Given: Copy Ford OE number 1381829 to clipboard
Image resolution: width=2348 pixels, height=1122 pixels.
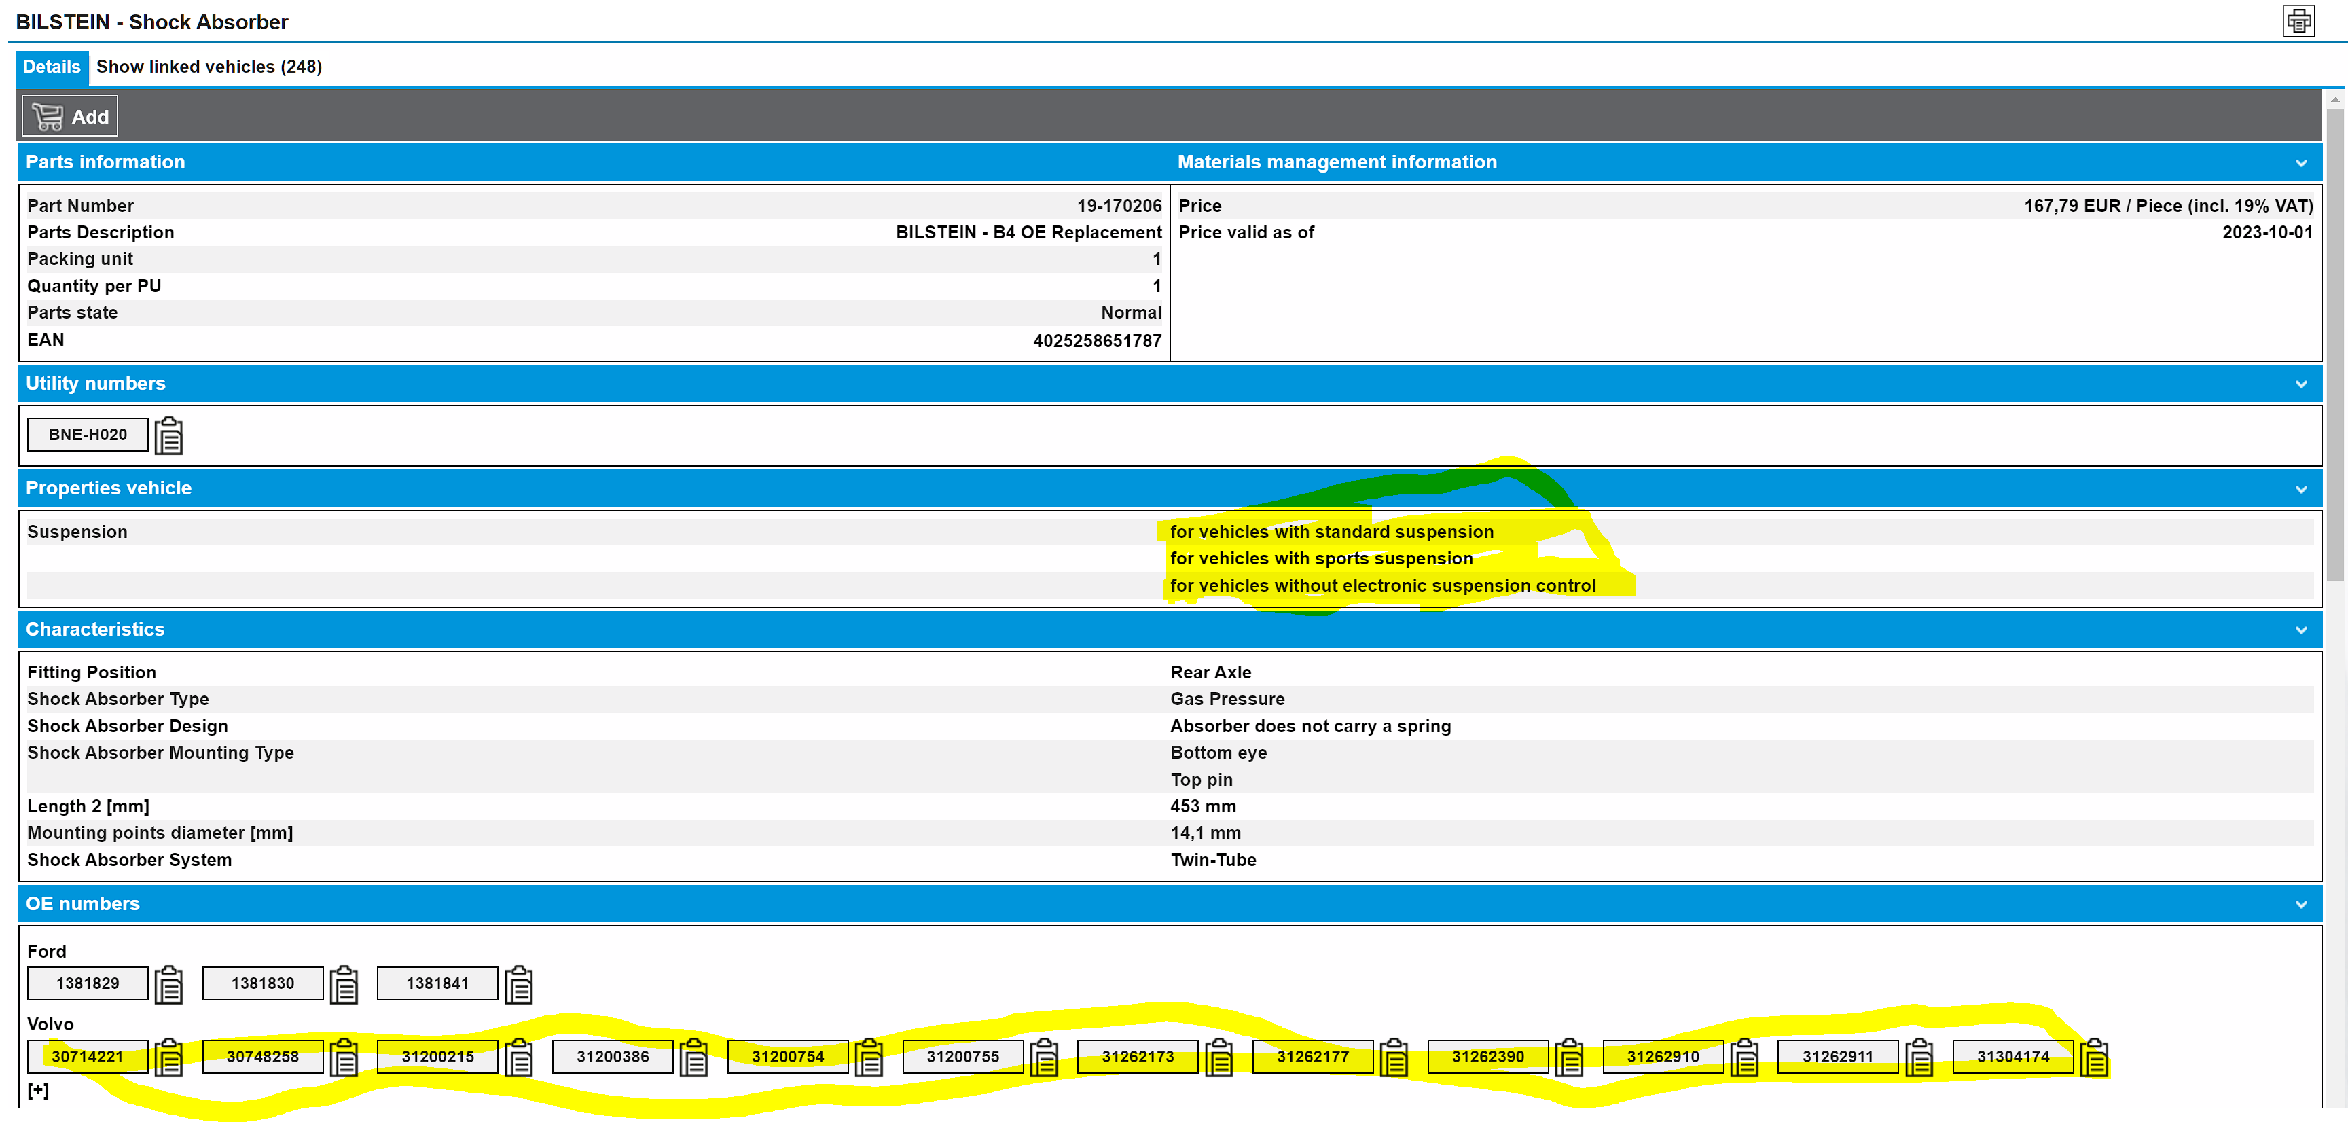Looking at the screenshot, I should 168,984.
